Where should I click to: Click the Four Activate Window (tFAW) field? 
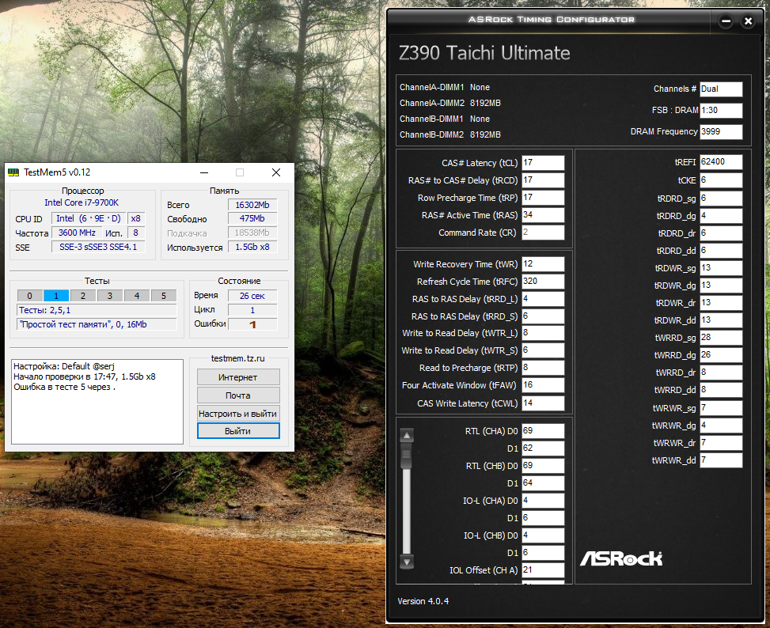[543, 385]
